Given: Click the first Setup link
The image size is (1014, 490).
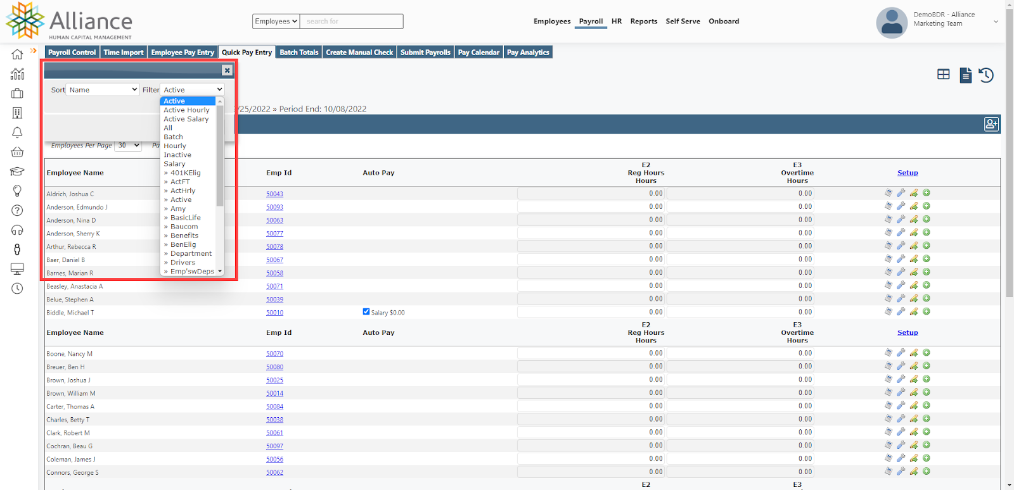Looking at the screenshot, I should (x=908, y=173).
